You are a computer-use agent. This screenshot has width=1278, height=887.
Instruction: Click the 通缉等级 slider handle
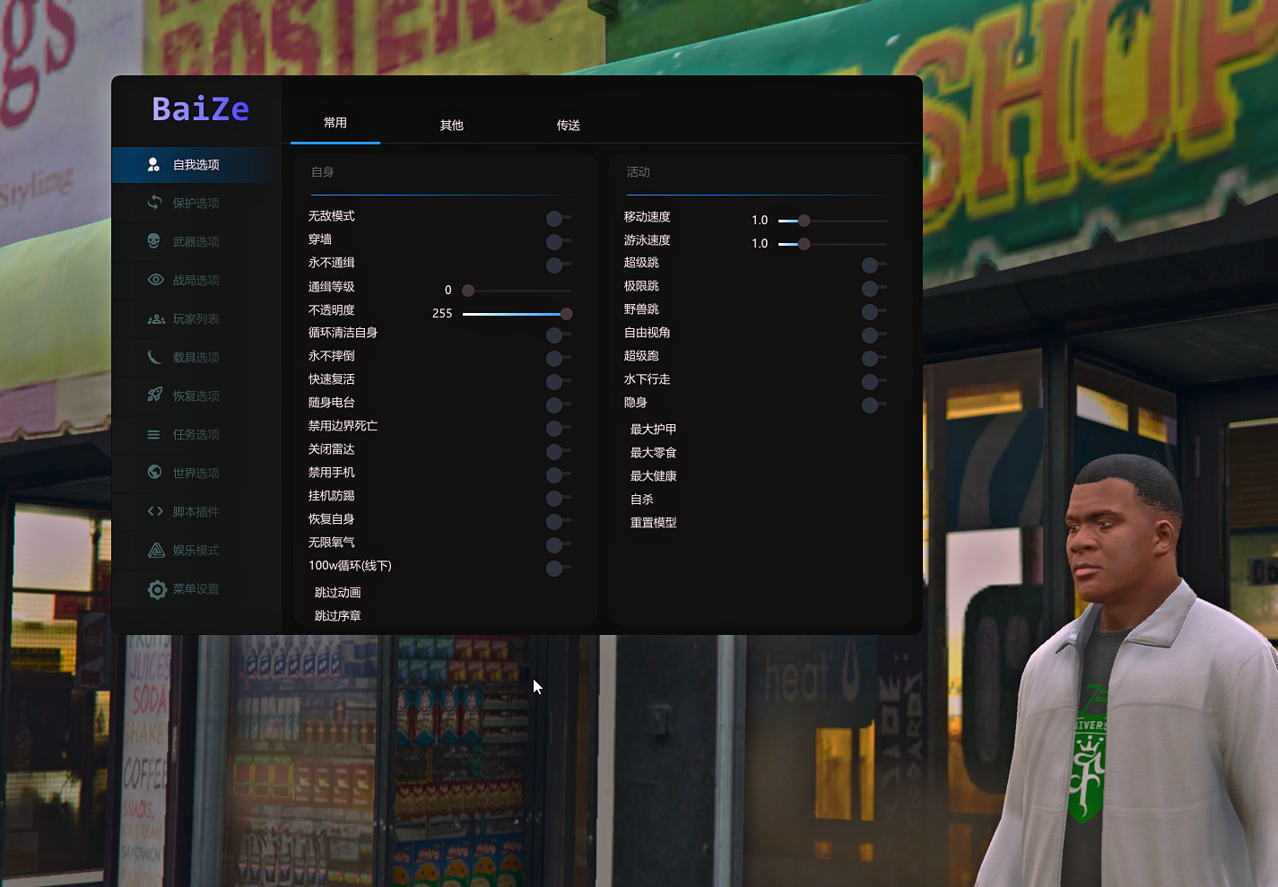click(x=468, y=291)
